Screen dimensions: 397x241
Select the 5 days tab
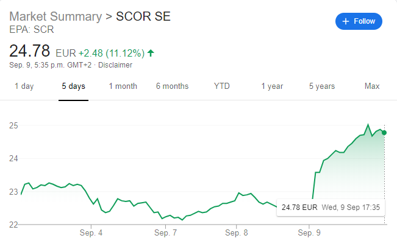[73, 86]
